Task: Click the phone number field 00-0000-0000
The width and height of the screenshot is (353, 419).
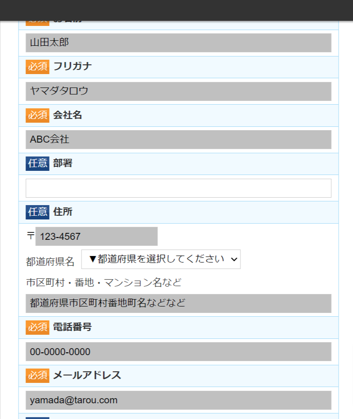Action: click(178, 352)
